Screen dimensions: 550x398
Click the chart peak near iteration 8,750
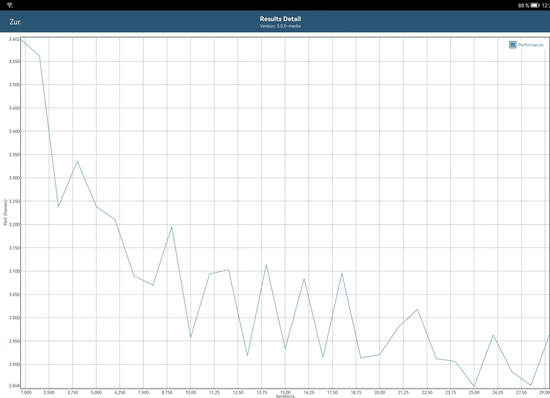(x=172, y=227)
